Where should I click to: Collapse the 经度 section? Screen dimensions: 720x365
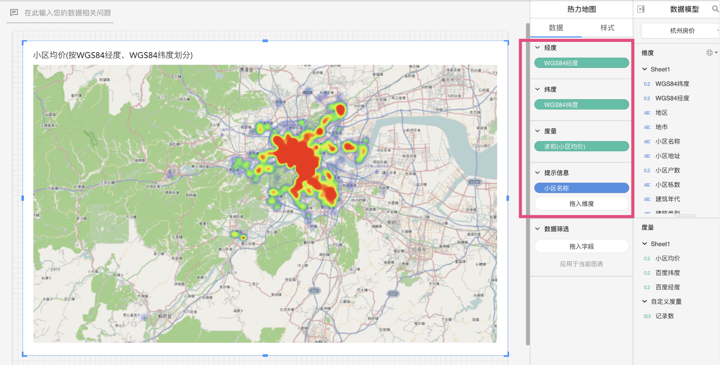click(x=537, y=47)
